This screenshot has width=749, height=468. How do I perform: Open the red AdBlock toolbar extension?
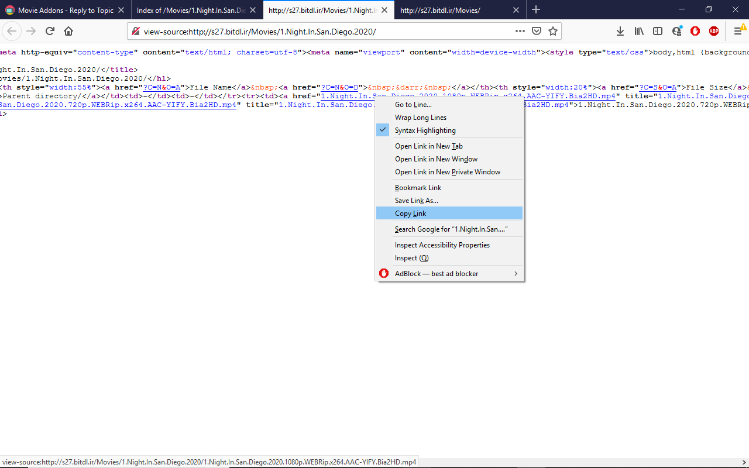695,31
